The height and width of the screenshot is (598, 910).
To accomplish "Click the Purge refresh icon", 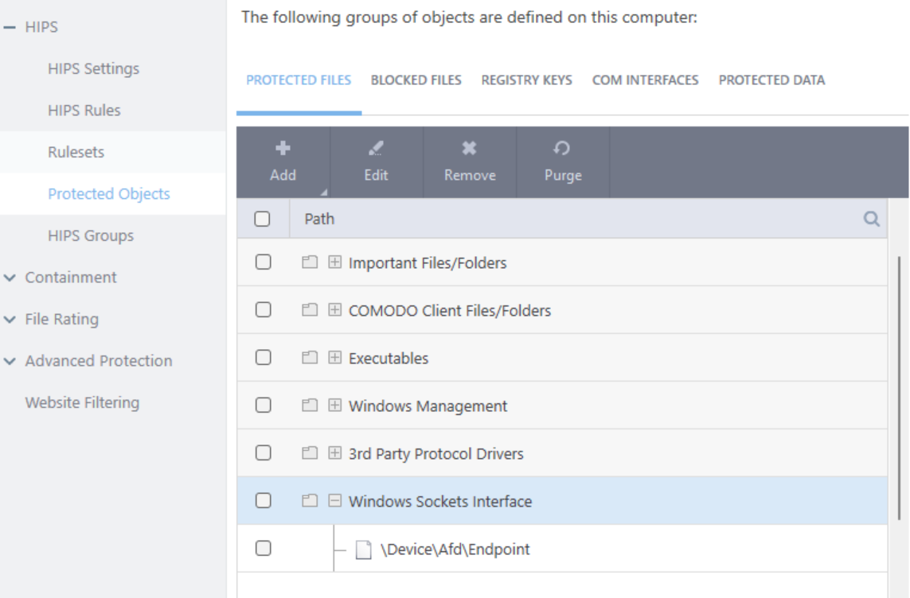I will (x=562, y=148).
